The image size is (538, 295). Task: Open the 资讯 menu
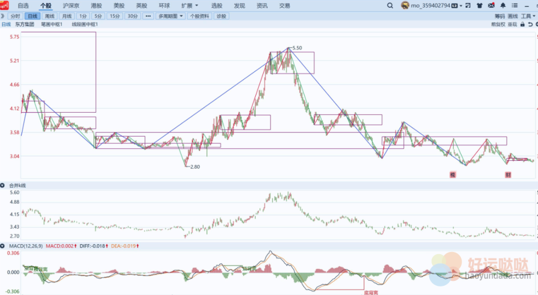click(x=262, y=6)
